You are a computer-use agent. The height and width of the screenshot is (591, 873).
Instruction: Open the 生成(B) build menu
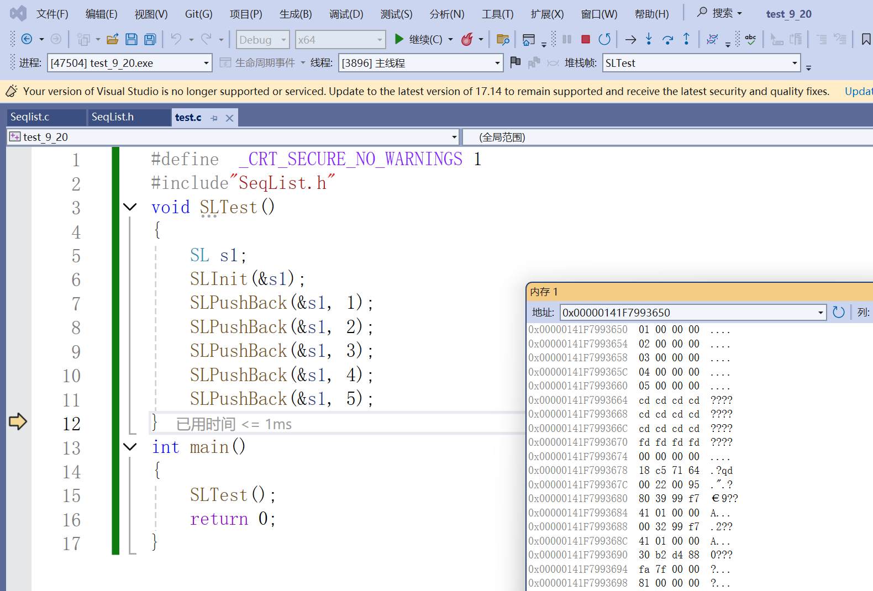pyautogui.click(x=296, y=14)
